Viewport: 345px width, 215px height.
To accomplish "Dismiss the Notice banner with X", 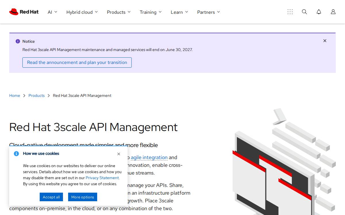I will 325,41.
